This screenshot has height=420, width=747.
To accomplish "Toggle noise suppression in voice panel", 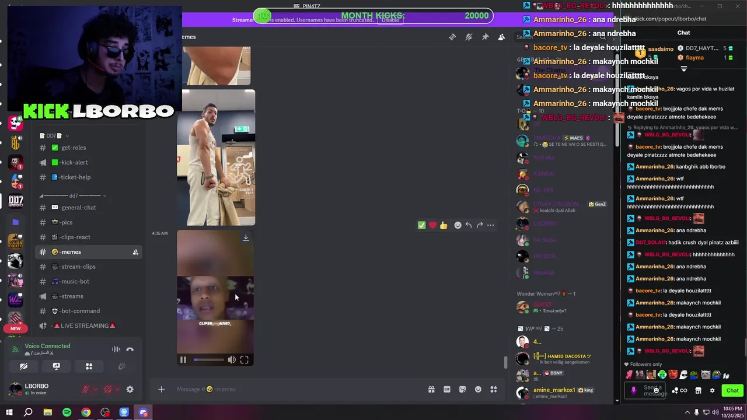I will pyautogui.click(x=116, y=349).
